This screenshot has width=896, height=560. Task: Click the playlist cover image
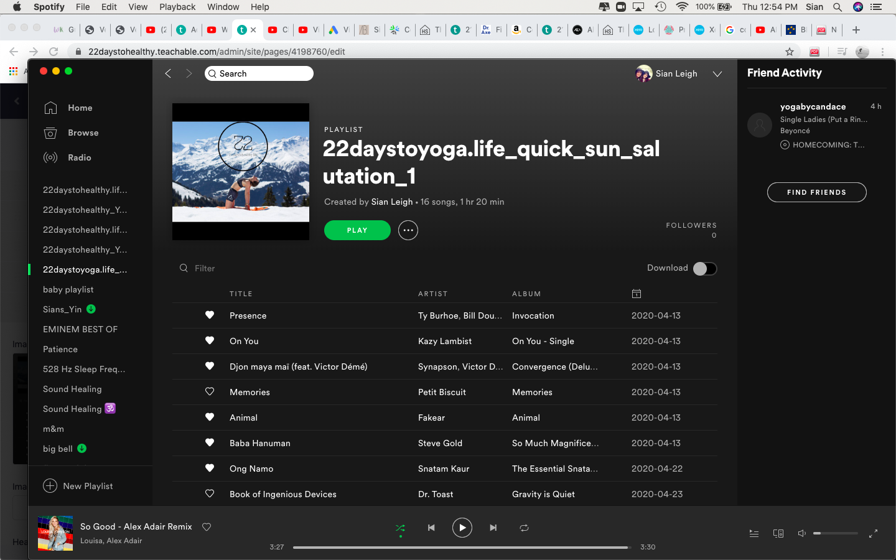click(x=241, y=172)
